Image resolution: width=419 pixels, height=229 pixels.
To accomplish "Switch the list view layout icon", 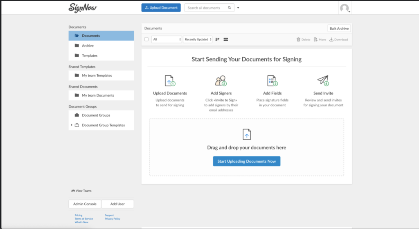I will pyautogui.click(x=225, y=39).
